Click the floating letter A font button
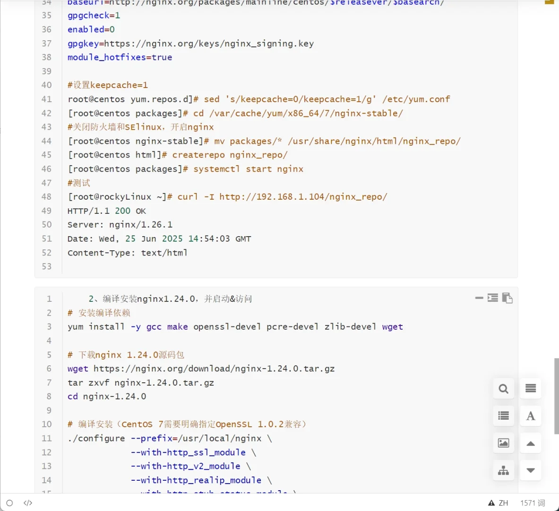The width and height of the screenshot is (559, 511). coord(531,415)
